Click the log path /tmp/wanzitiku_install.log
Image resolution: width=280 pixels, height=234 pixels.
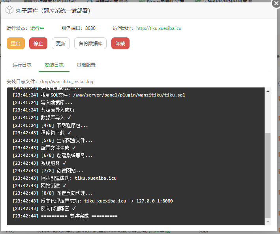coord(66,82)
